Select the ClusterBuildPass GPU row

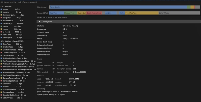12,50
